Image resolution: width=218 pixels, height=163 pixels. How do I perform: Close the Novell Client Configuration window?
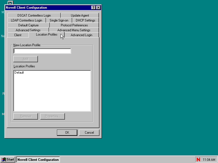point(98,8)
